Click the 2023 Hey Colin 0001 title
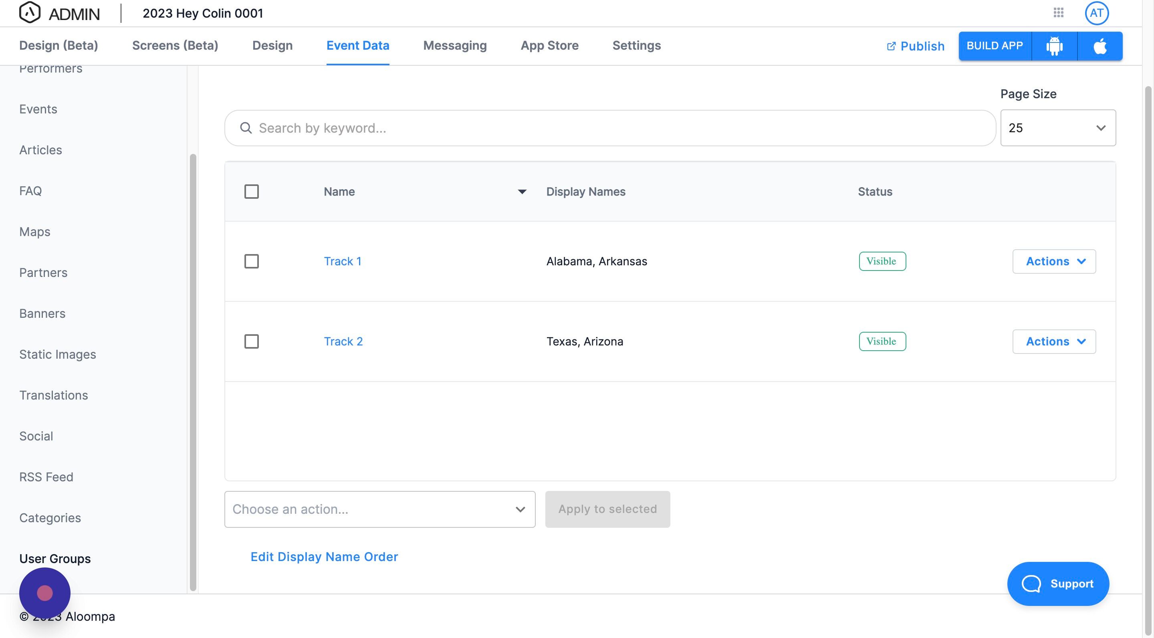The image size is (1154, 638). [x=203, y=14]
